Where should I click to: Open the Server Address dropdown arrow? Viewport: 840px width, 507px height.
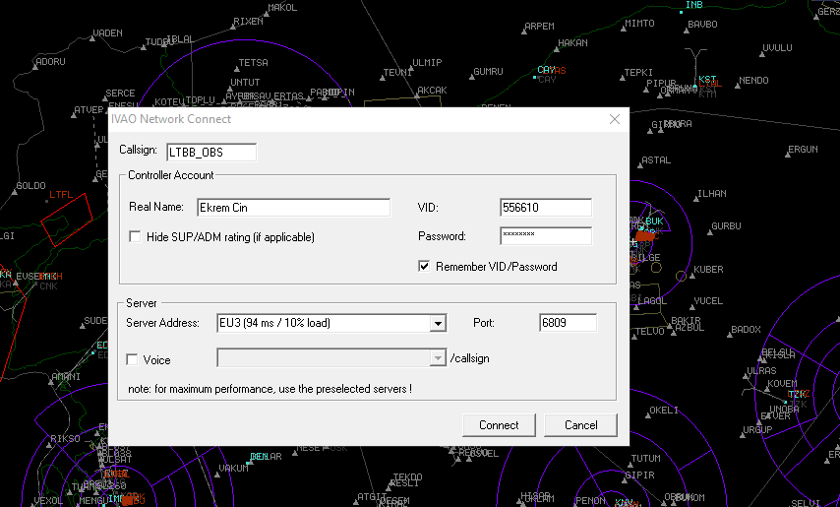pos(438,323)
